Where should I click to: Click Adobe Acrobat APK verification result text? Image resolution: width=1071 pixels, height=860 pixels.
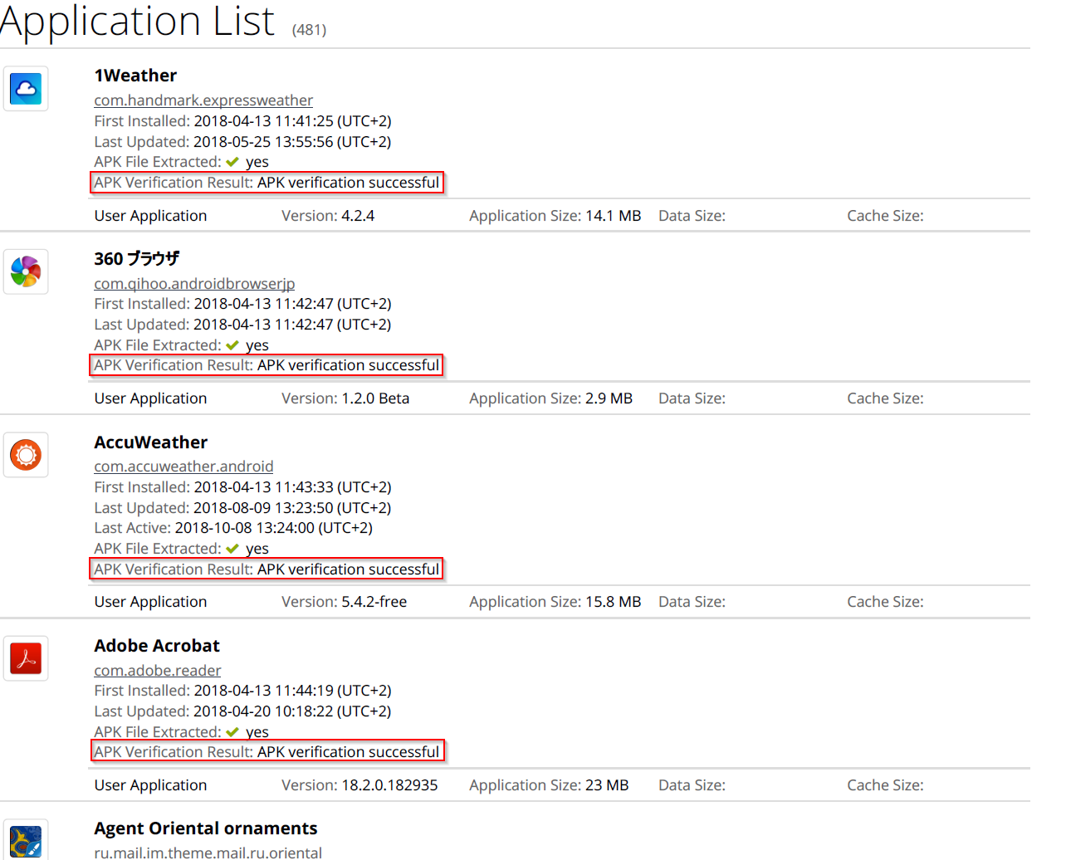(267, 752)
